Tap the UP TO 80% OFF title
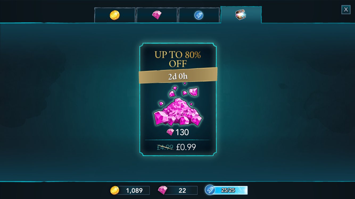Viewport: 355px width, 199px height. [x=178, y=59]
